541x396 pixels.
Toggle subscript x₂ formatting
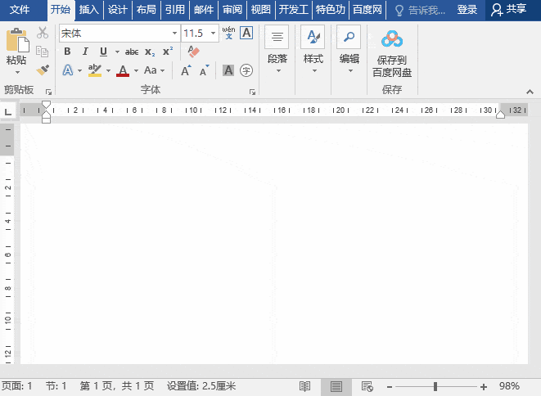pos(150,52)
